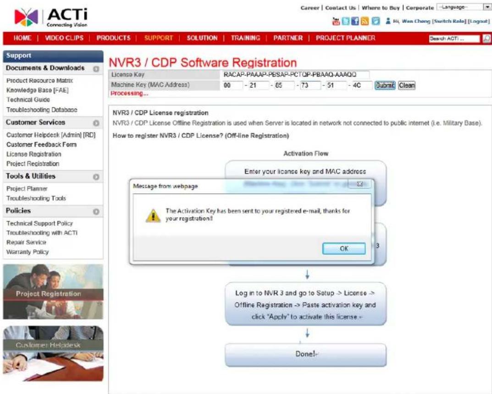
Task: Open the Language dropdown
Action: 464,7
